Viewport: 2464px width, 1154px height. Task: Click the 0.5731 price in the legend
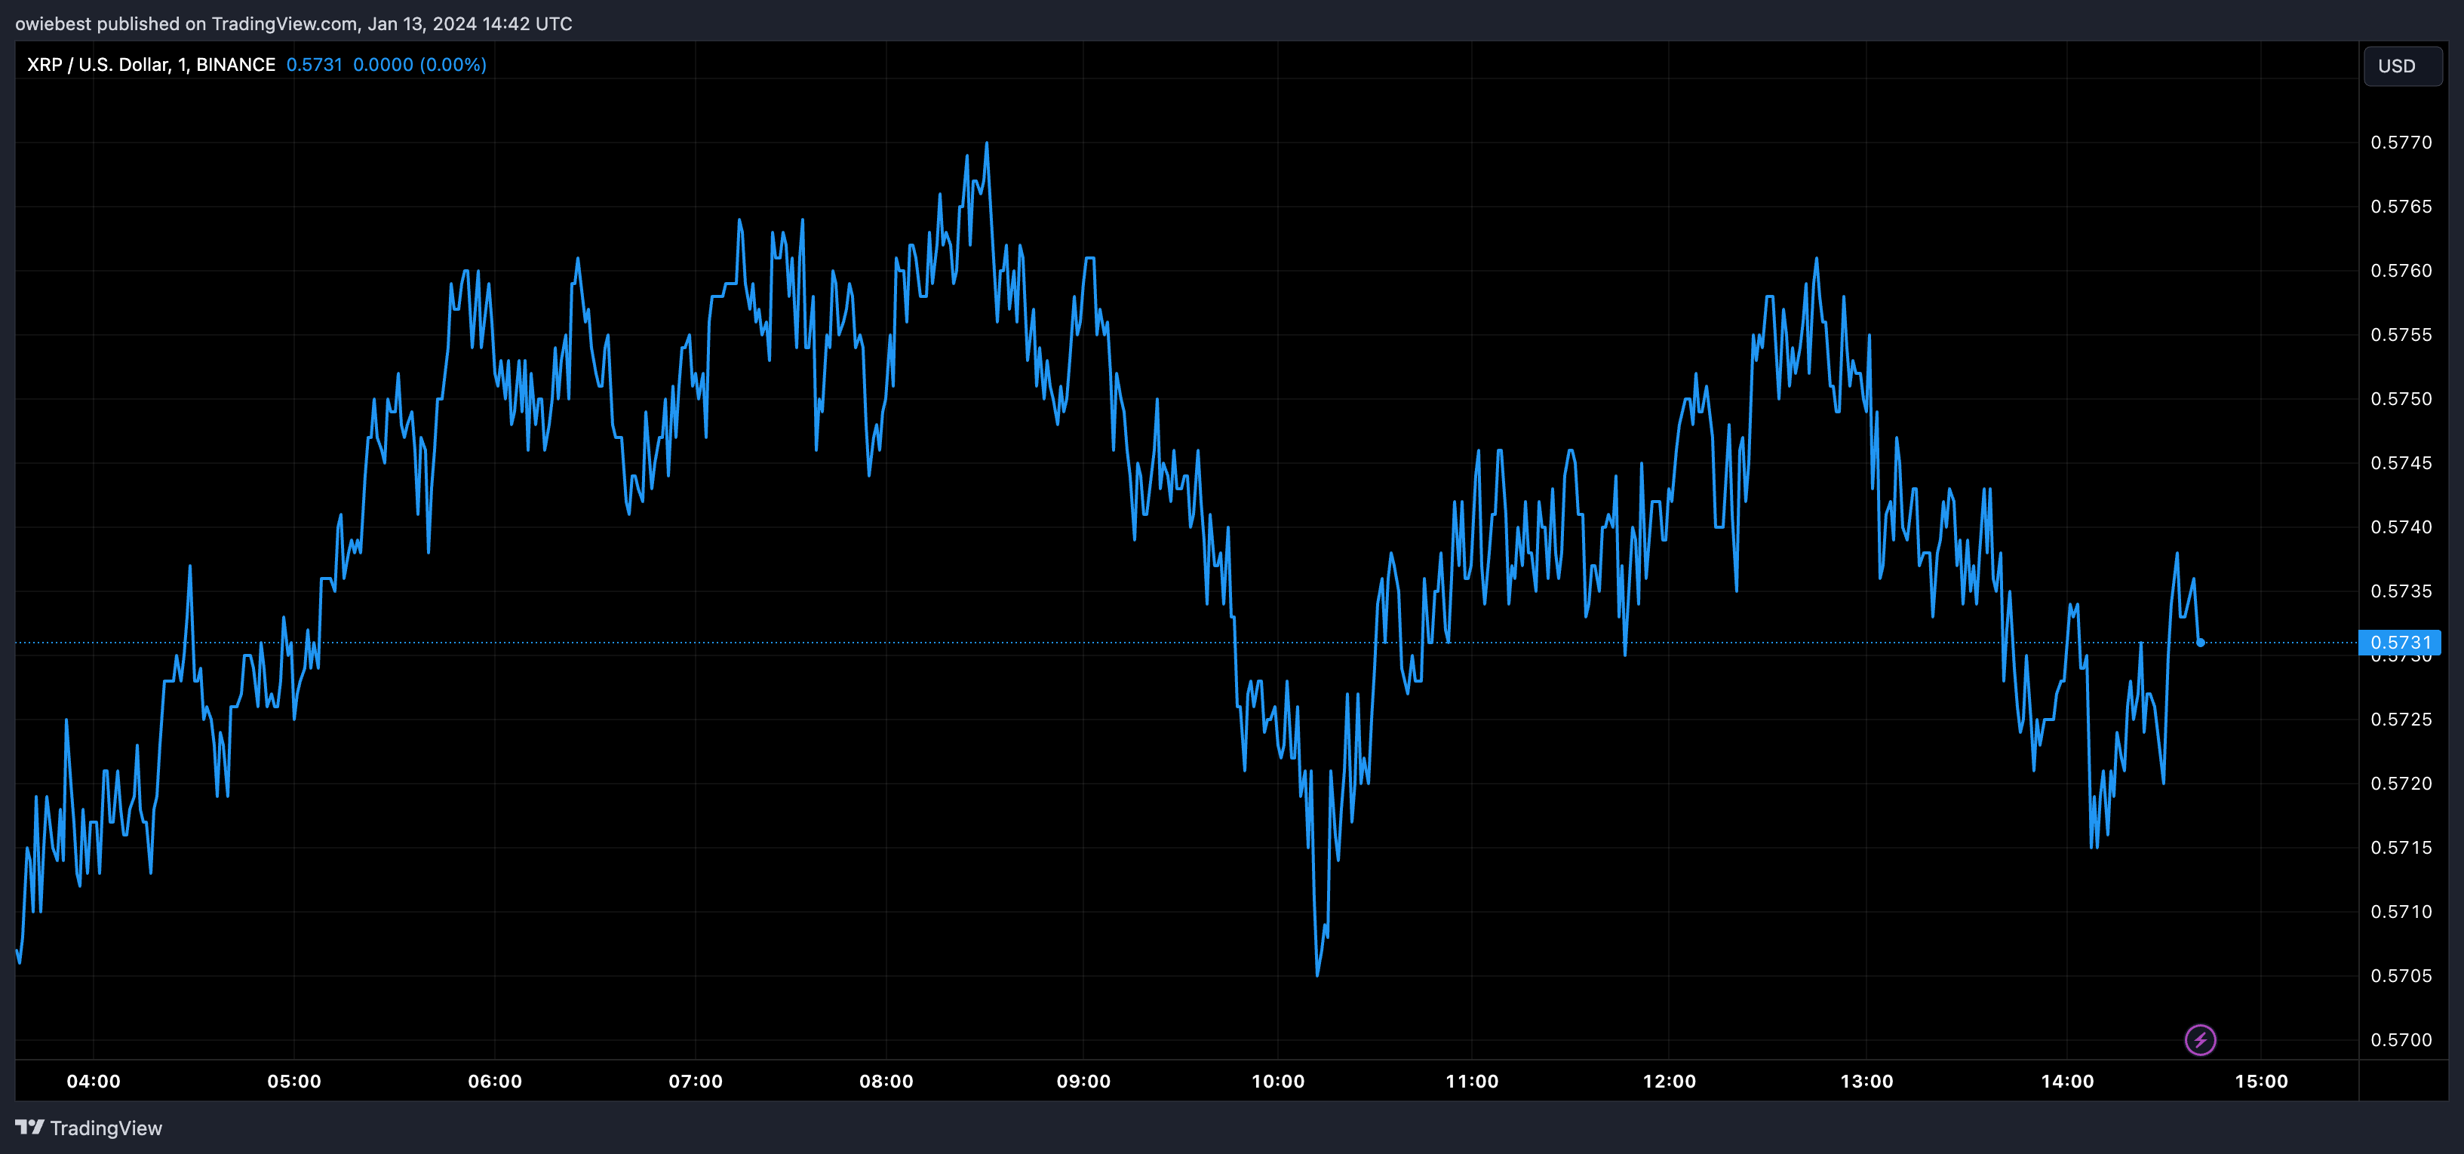point(314,64)
